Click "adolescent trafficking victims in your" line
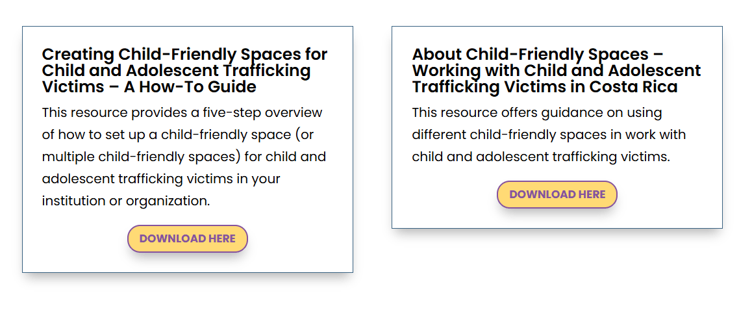 coord(161,179)
